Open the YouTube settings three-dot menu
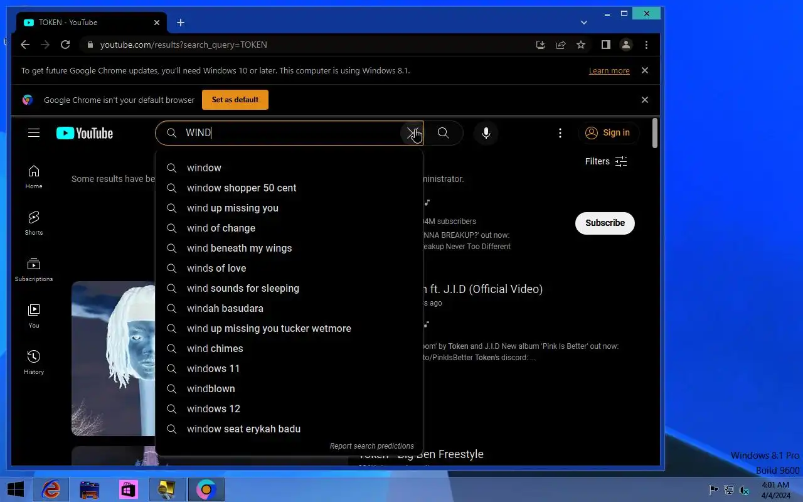 [x=560, y=132]
